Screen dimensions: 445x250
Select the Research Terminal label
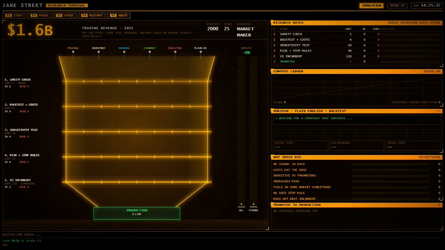tap(67, 6)
